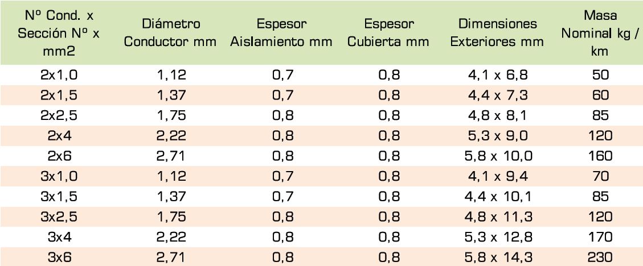Click the "Nº Cond. x Sección" header cell
This screenshot has width=643, height=266.
click(59, 34)
